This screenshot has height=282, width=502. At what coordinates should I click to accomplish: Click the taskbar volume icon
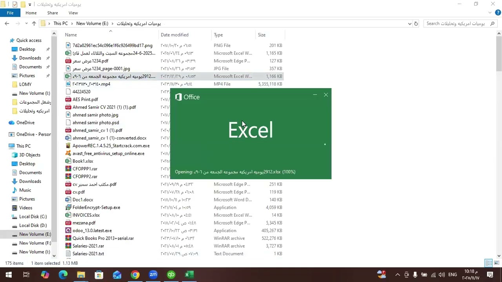[442, 275]
